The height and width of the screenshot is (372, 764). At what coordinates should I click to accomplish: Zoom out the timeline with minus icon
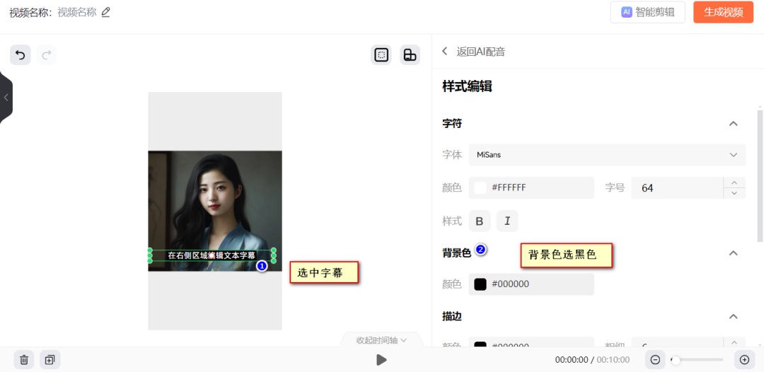(x=655, y=360)
